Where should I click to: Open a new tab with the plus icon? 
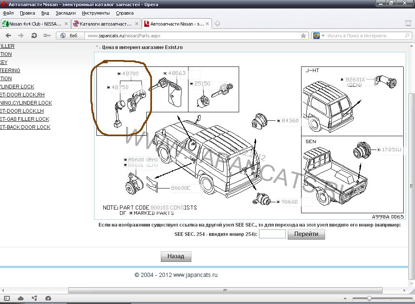click(217, 24)
